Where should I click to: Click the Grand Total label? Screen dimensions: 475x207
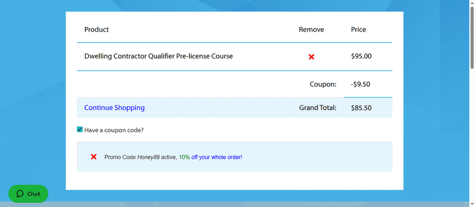coord(318,108)
